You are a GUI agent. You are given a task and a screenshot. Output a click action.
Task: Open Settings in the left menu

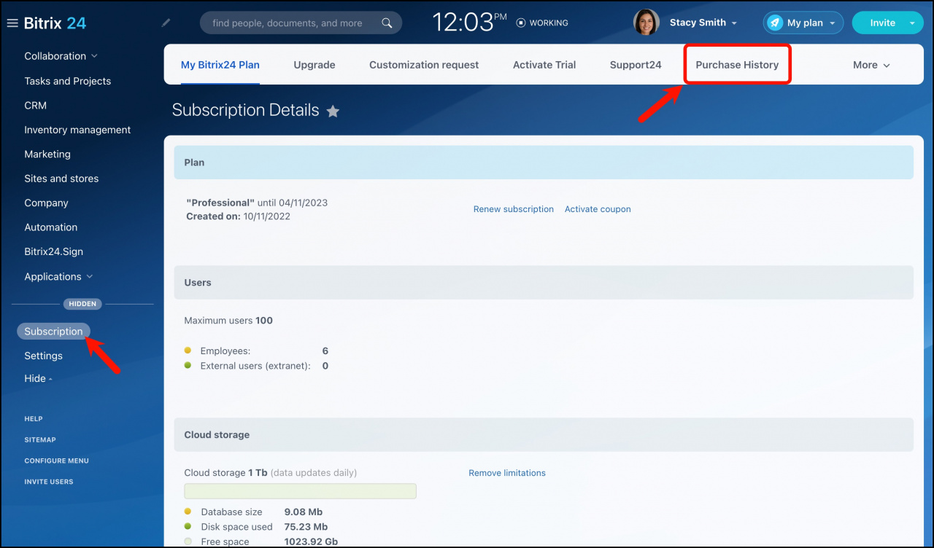click(44, 356)
